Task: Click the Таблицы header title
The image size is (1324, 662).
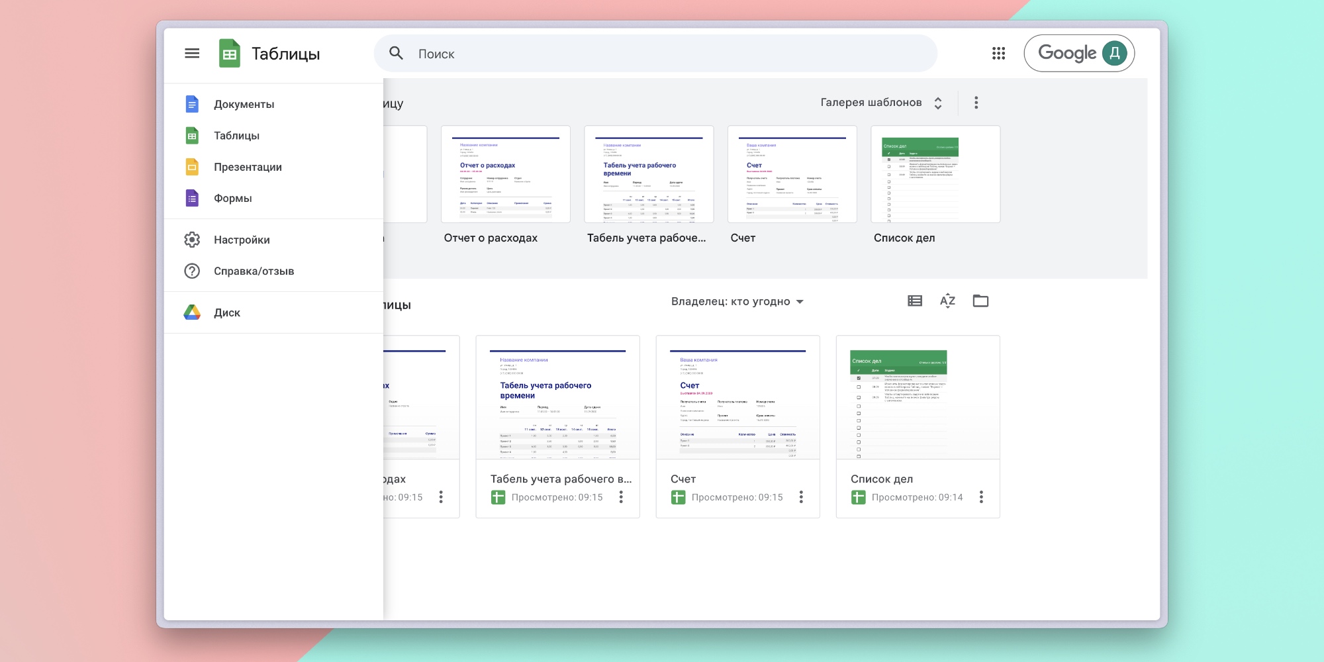Action: pos(286,54)
